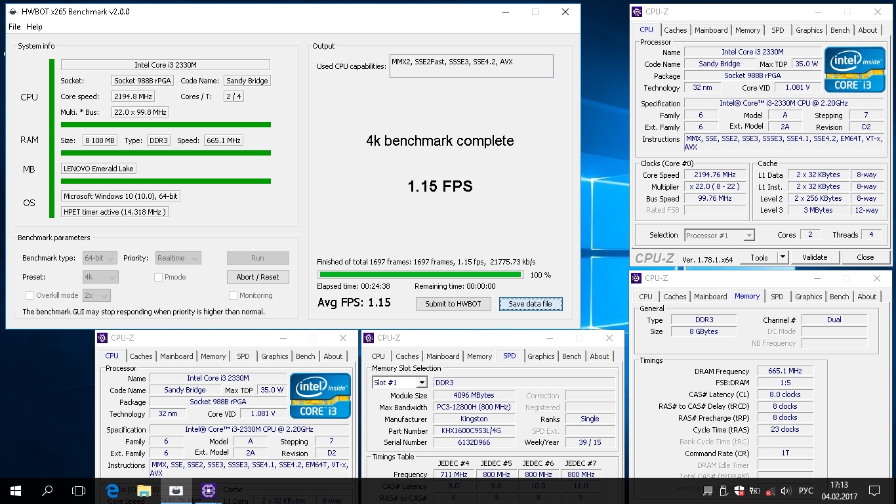Open the Mainboard tab in the CPU-Z SPD window

point(443,356)
